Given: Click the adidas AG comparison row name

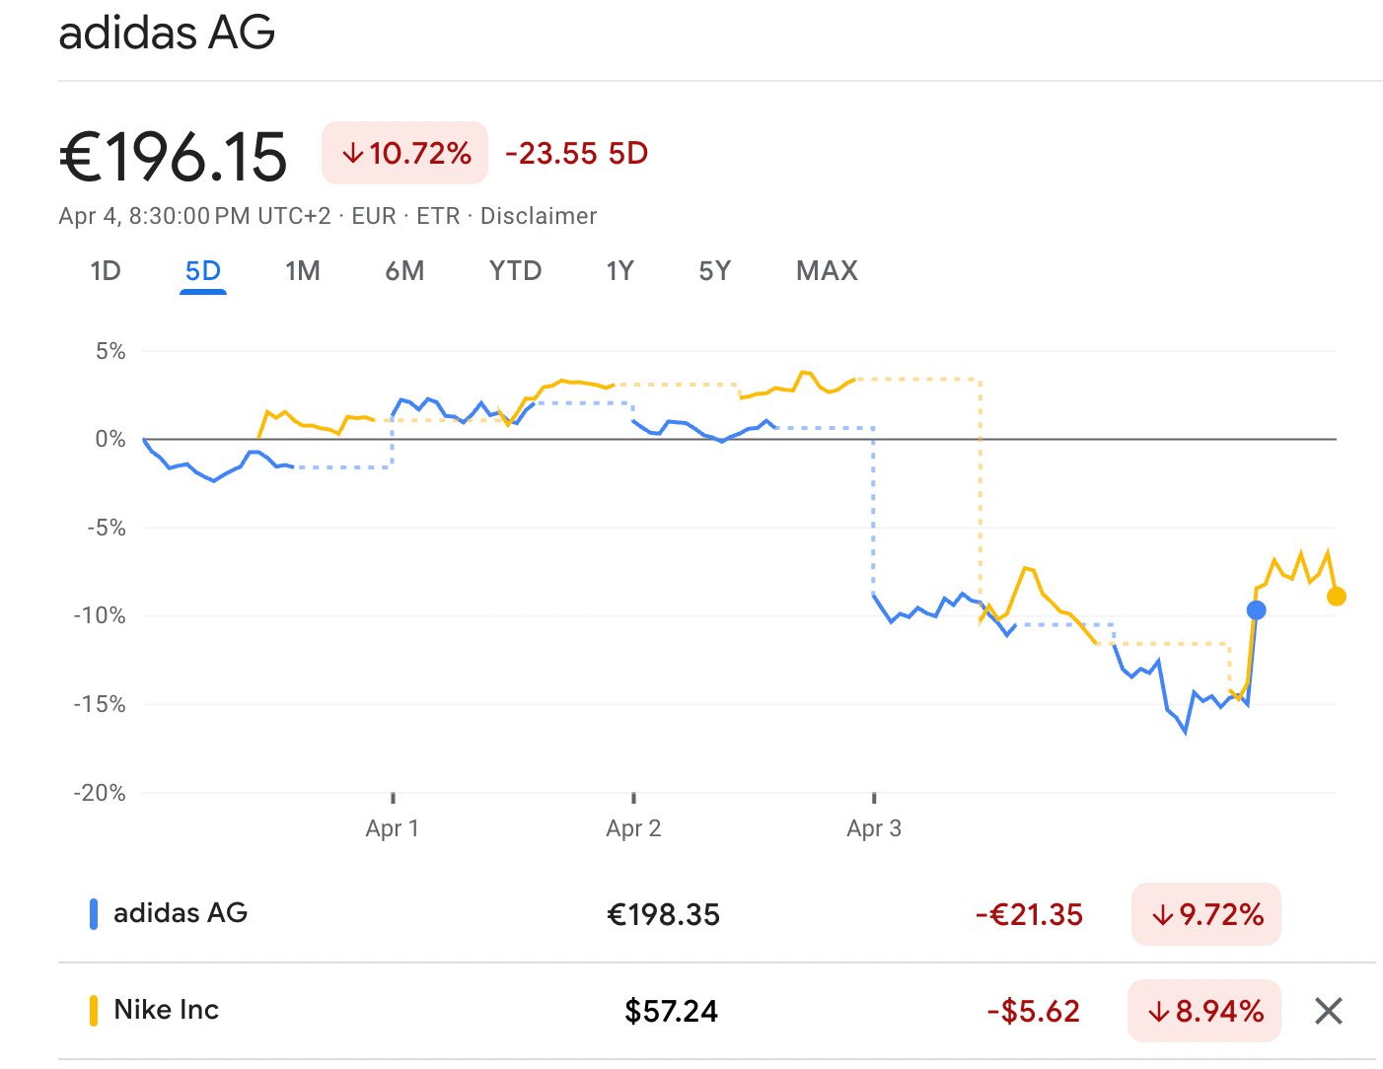Looking at the screenshot, I should (181, 913).
